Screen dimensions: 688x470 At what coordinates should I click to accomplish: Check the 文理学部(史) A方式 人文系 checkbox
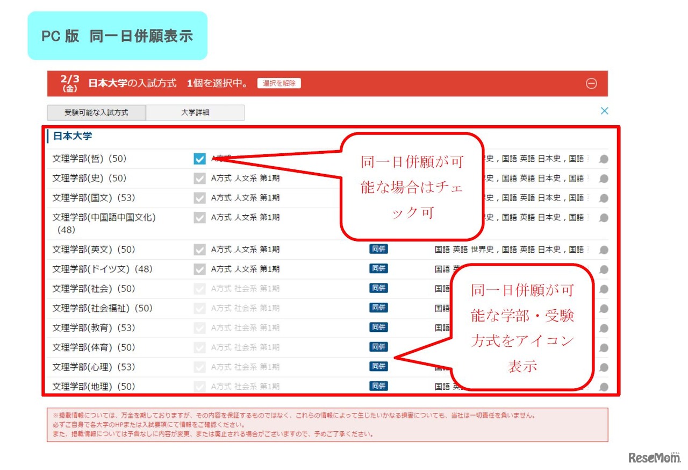coord(199,178)
